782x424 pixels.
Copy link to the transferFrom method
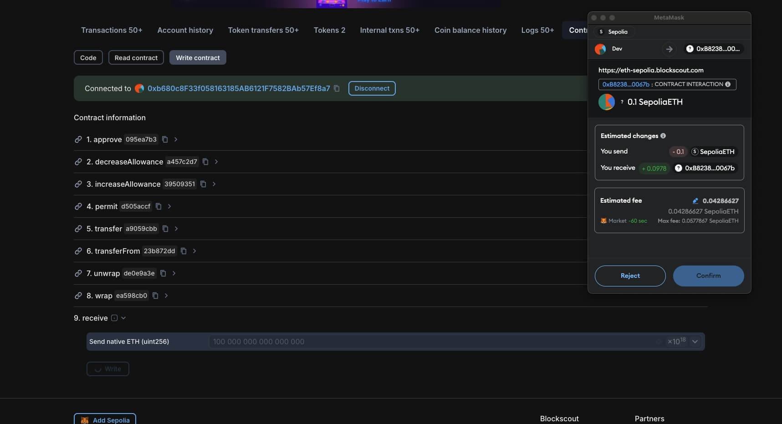78,251
